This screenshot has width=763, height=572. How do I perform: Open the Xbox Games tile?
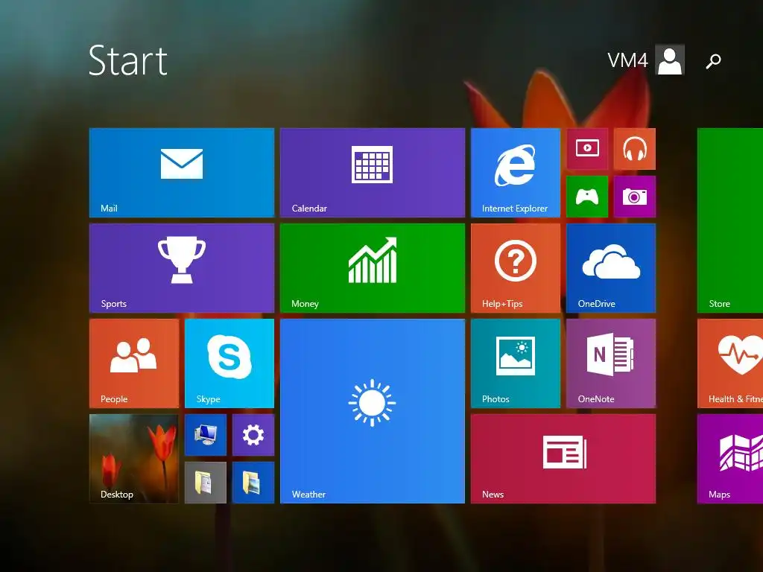(587, 197)
